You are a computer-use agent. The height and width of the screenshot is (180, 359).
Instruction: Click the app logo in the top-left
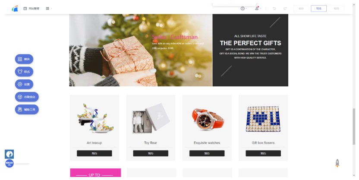(x=15, y=9)
